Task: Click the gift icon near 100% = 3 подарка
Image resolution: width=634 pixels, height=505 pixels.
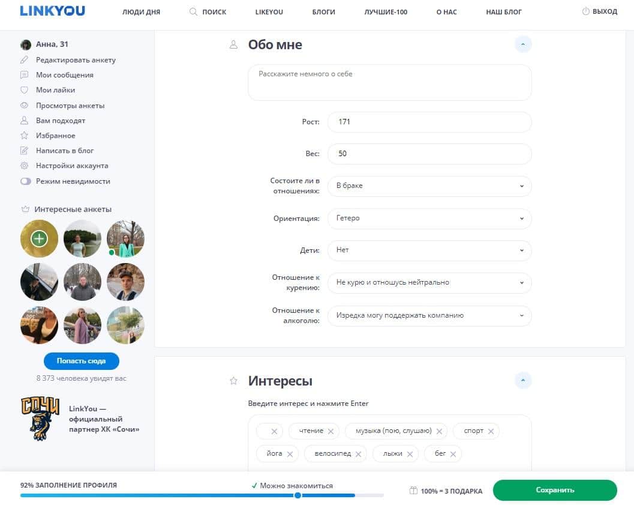Action: point(413,491)
